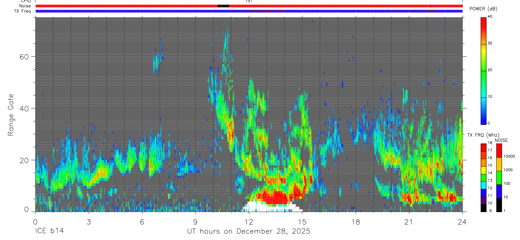Click the 'Range Gate' axis label

coord(11,114)
